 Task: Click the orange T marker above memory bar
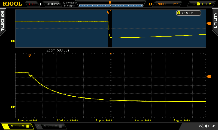coord(110,3)
